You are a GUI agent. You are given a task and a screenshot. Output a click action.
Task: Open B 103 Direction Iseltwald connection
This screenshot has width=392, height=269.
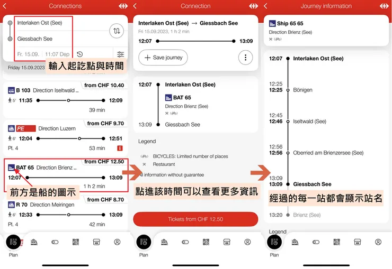tap(66, 100)
